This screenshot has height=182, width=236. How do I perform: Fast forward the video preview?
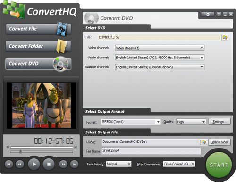(63, 165)
